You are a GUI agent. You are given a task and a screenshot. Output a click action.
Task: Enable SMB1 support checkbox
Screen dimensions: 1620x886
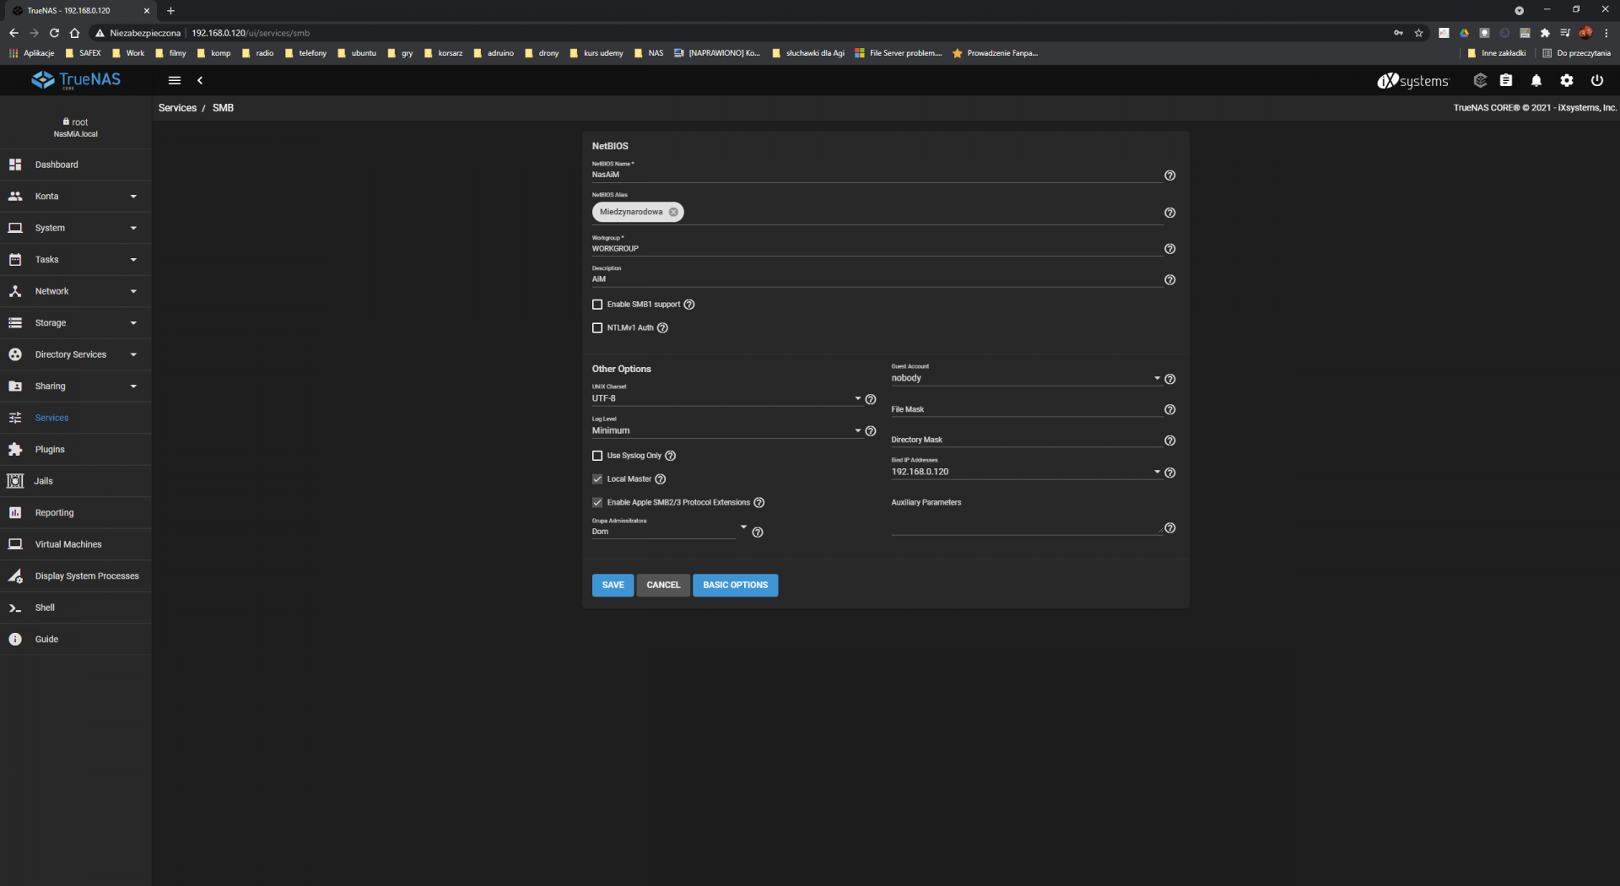point(597,305)
